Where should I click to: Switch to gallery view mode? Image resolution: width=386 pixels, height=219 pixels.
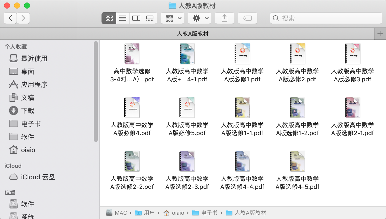coord(150,18)
